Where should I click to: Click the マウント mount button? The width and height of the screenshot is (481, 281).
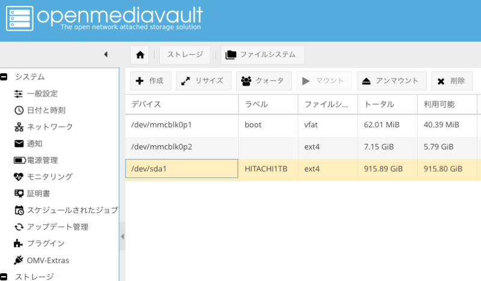pos(324,81)
